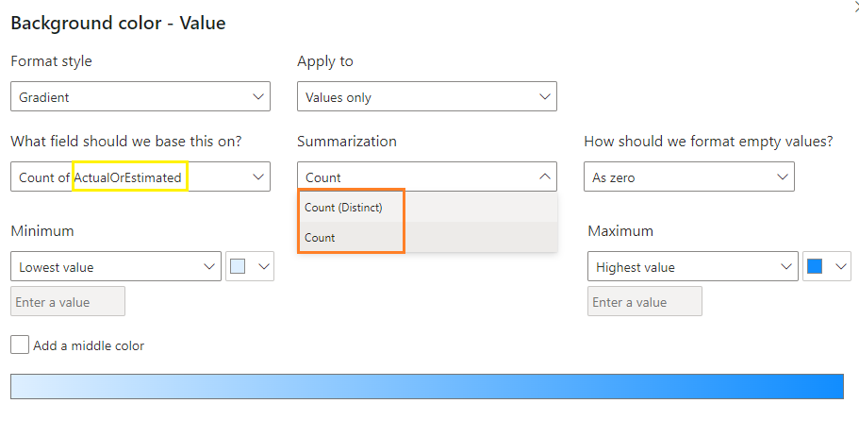Image resolution: width=859 pixels, height=437 pixels.
Task: Click the Minimum Enter a value field
Action: [68, 302]
